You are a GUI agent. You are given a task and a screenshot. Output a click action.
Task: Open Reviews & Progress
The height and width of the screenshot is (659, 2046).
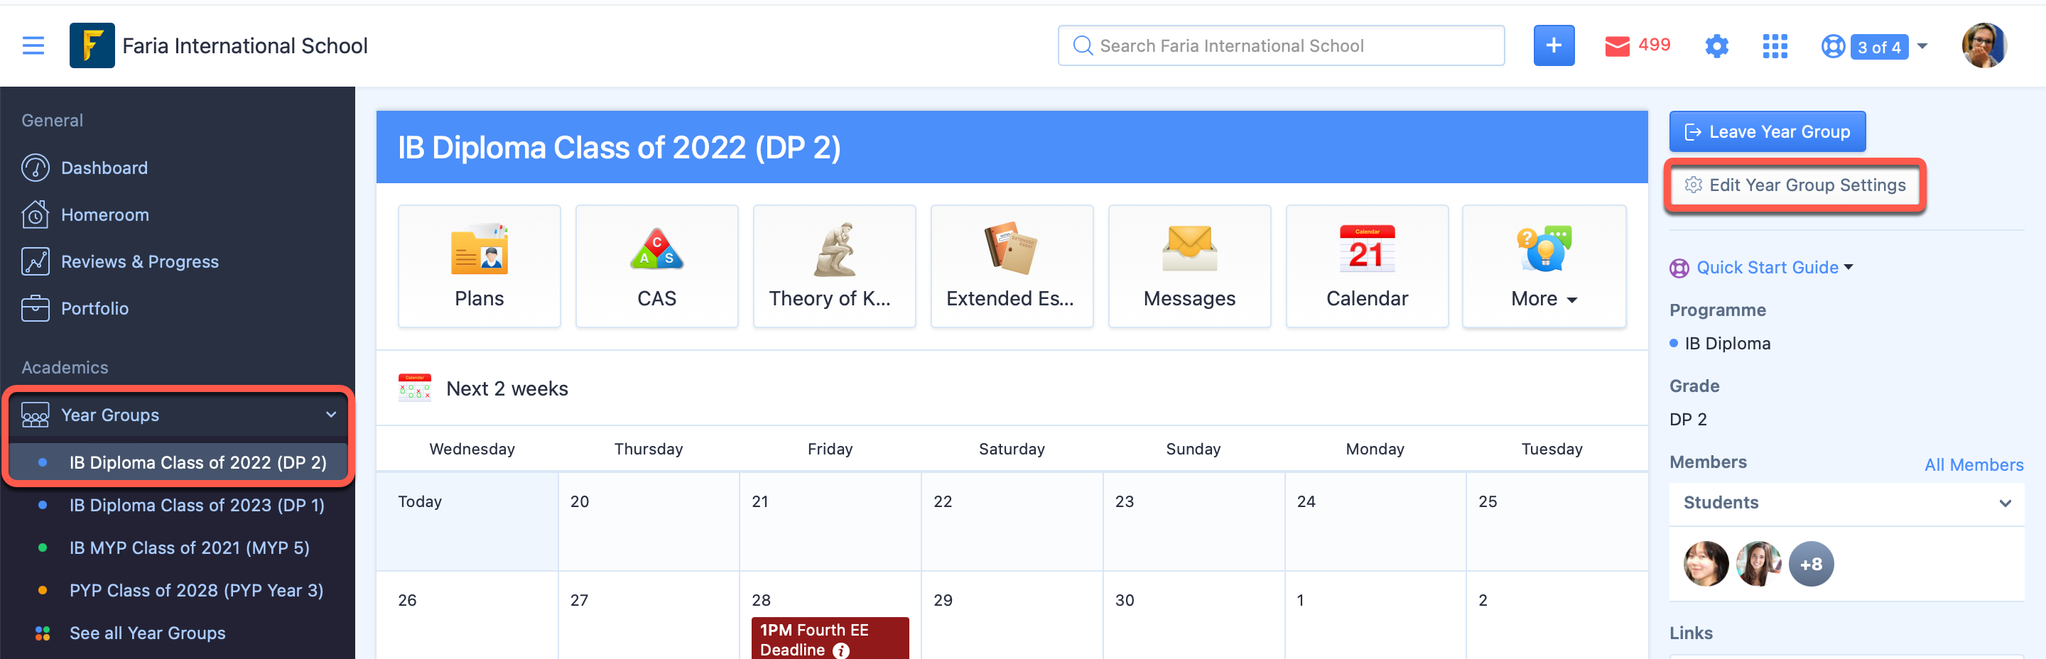(x=140, y=261)
